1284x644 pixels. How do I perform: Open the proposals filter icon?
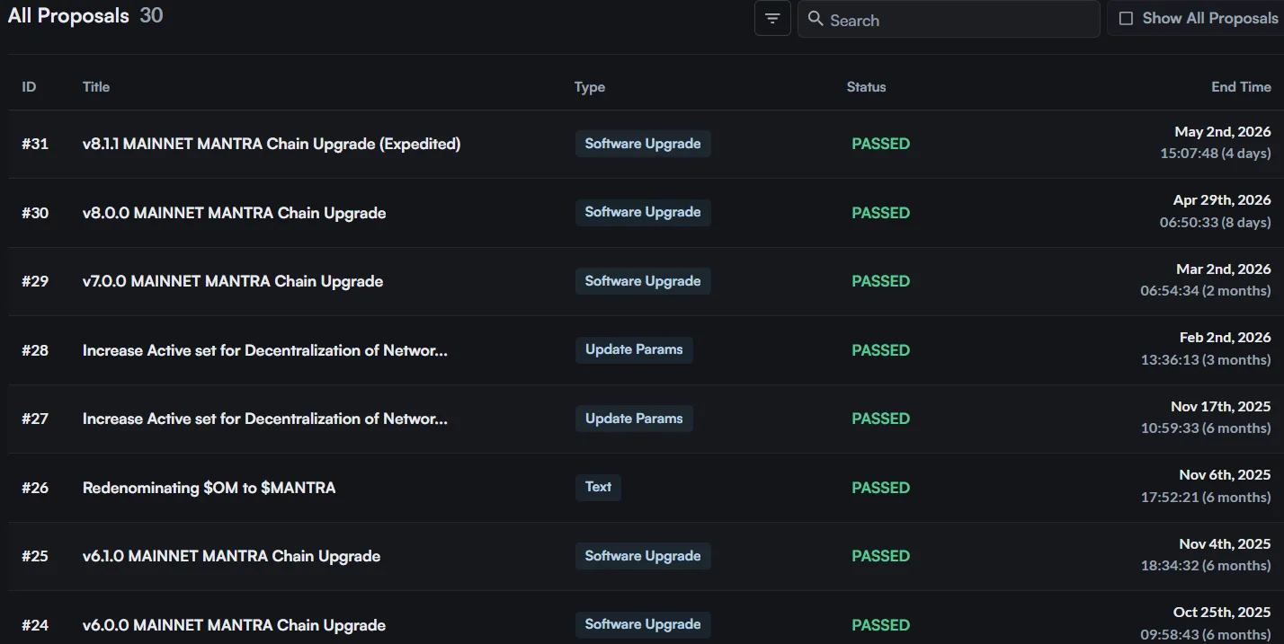pyautogui.click(x=772, y=19)
